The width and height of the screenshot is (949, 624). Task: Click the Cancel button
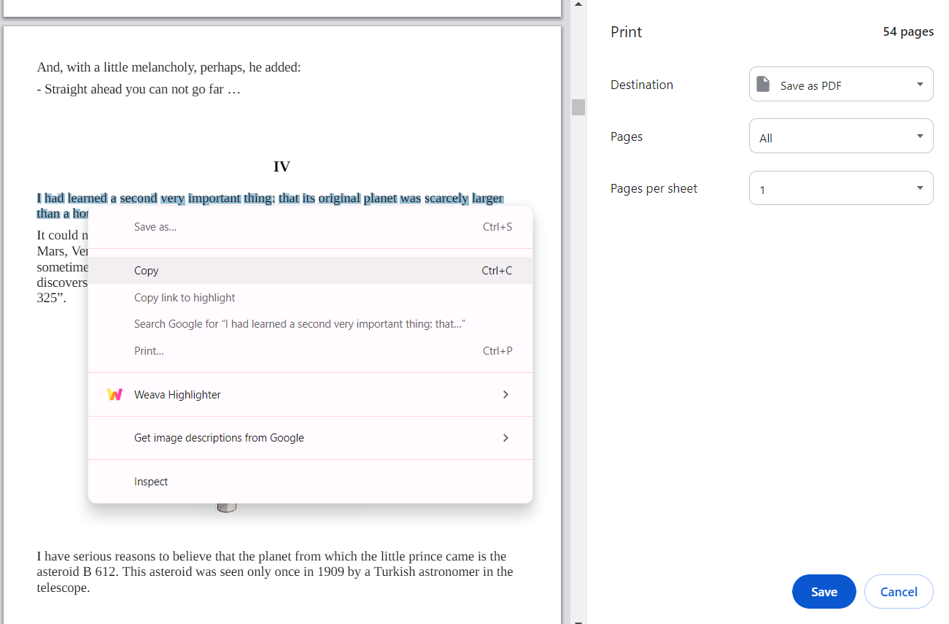coord(899,591)
